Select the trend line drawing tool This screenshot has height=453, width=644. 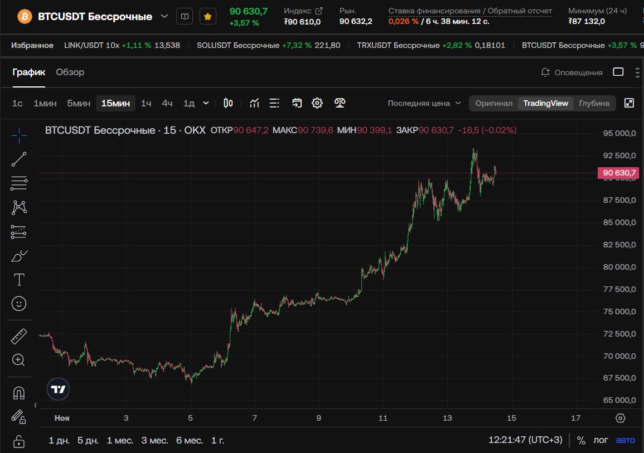19,159
